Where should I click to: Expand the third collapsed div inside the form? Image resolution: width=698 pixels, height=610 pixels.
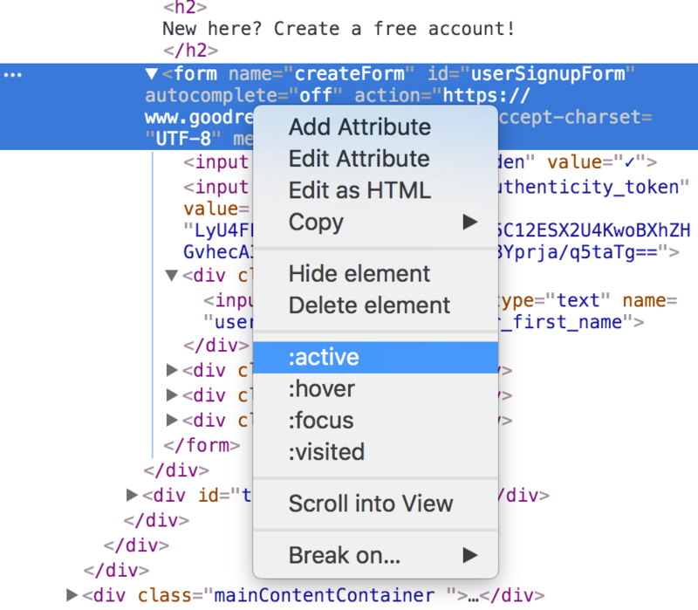[x=171, y=421]
